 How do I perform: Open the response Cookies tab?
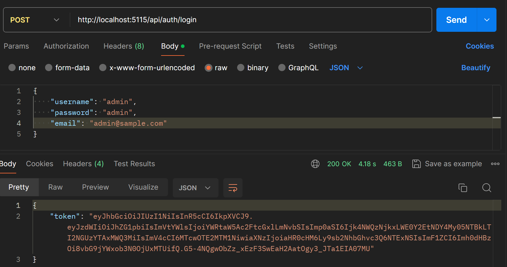40,164
